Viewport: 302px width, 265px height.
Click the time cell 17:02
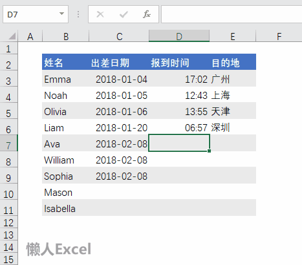pos(179,78)
